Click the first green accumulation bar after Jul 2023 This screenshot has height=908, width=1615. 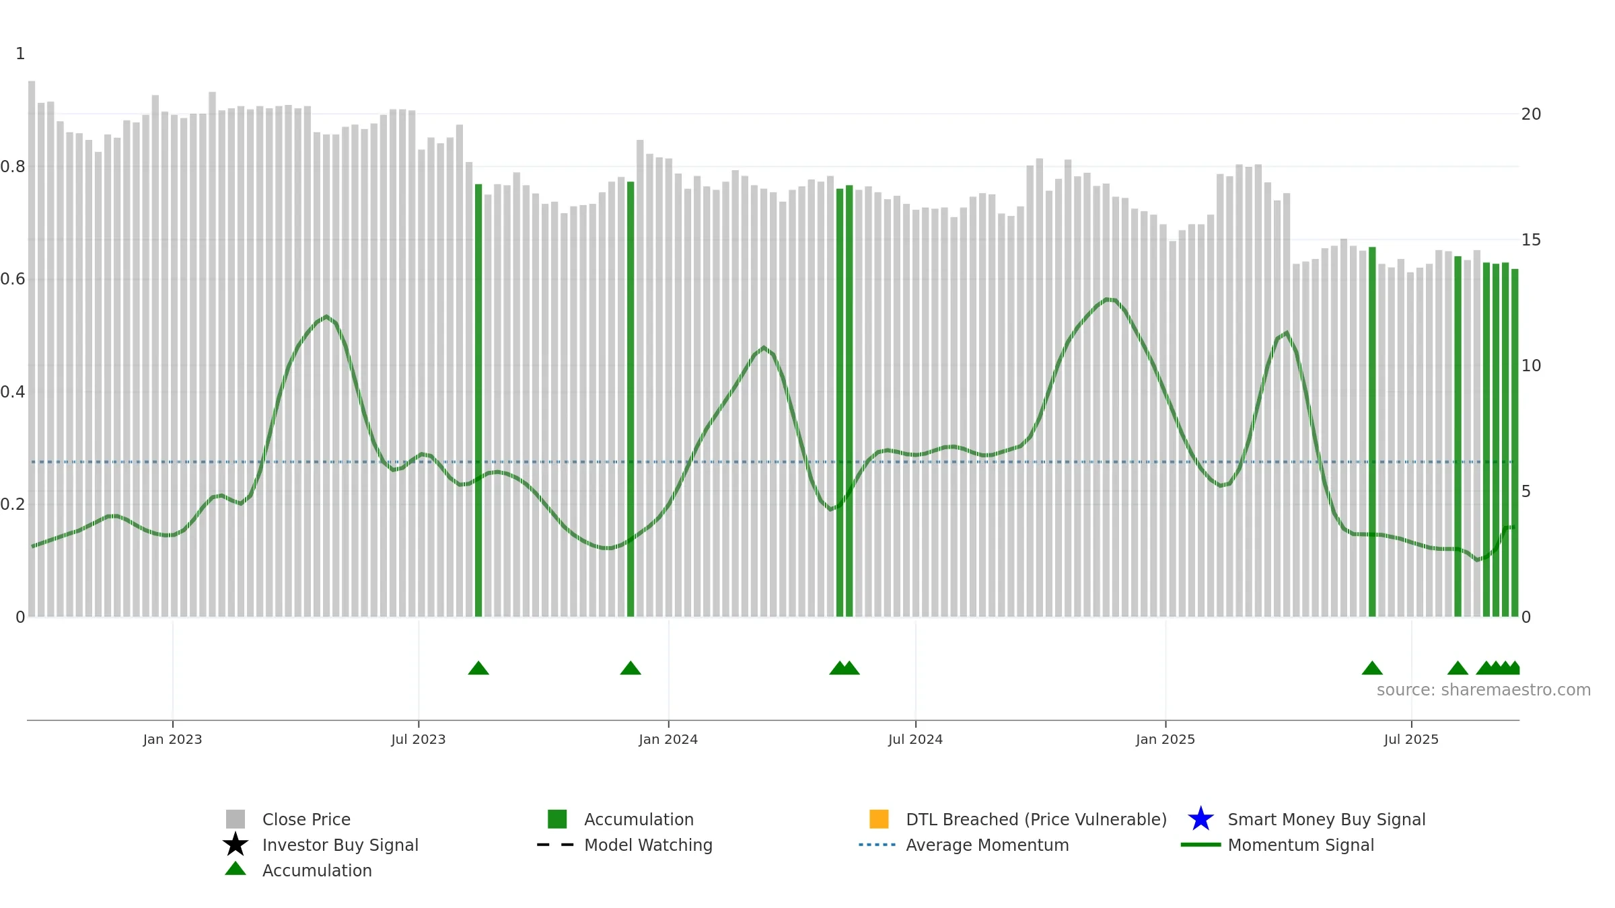click(478, 400)
